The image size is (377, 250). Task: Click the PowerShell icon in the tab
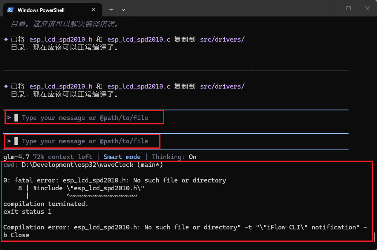point(10,10)
